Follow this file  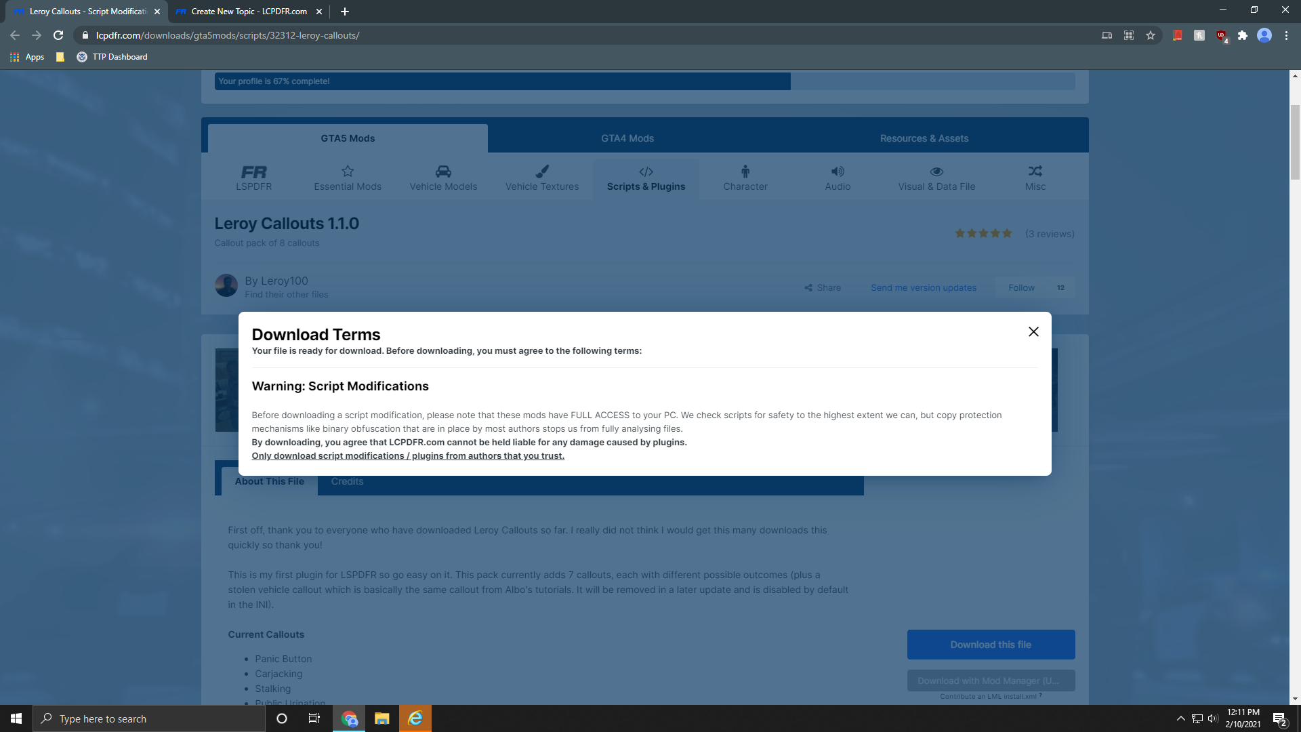point(1021,288)
